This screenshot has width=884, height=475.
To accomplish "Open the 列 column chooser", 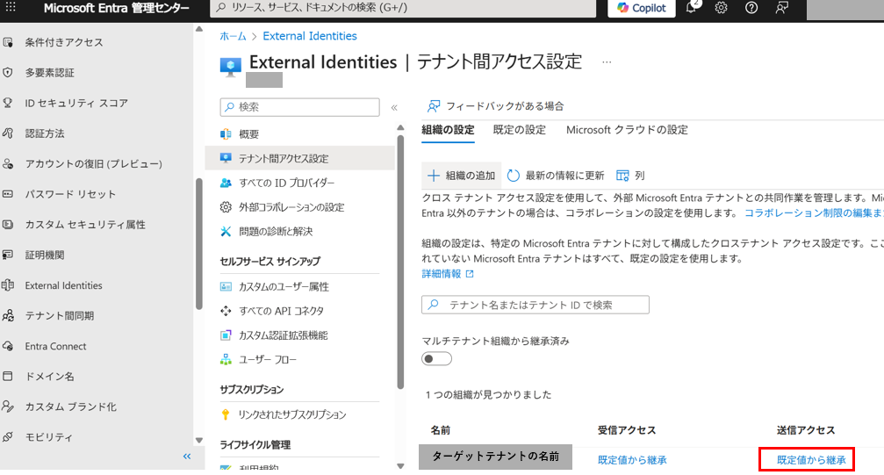I will 629,176.
